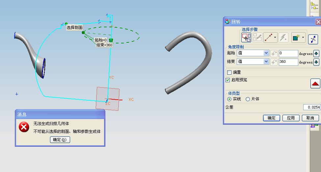Click the XC axis label
Screen dimensions: 321x172
(131, 99)
